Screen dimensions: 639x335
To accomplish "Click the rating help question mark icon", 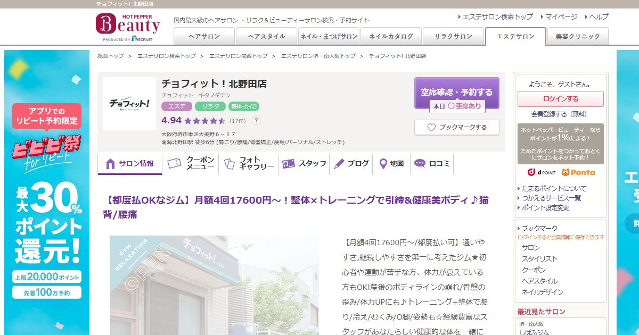I will (256, 121).
